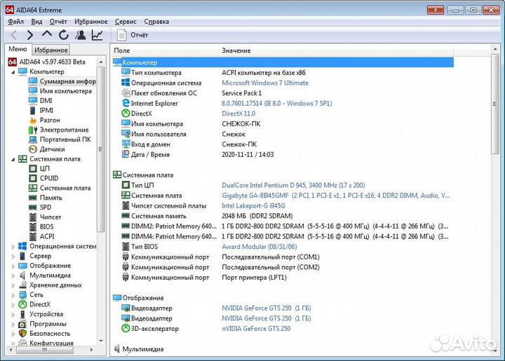Expand the Отображение tree node
The image size is (505, 361).
[x=13, y=266]
